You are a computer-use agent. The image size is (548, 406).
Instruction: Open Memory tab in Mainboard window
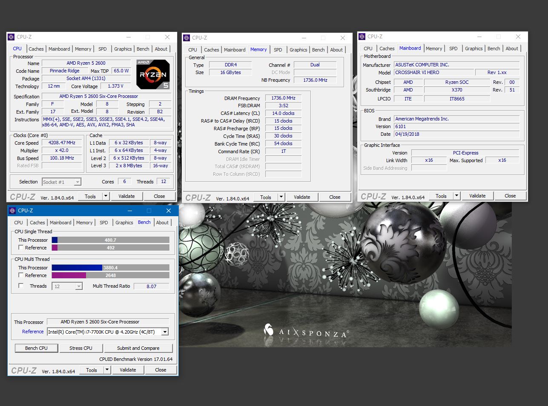click(434, 49)
